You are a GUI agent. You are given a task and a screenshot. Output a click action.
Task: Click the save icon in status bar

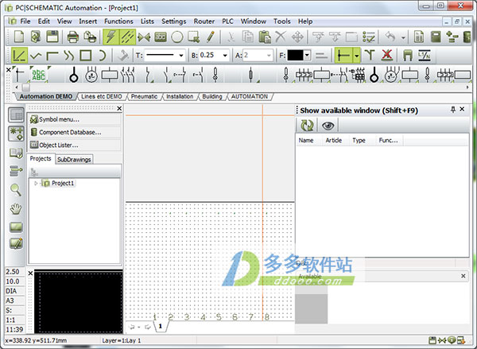(x=432, y=340)
